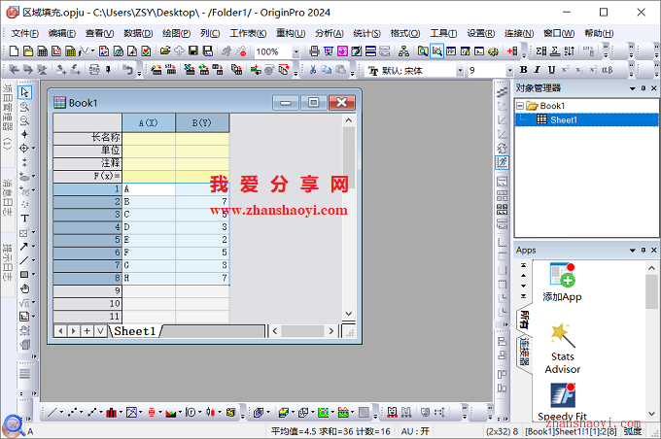Select the Sheet1 tab in Book1
Image resolution: width=661 pixels, height=439 pixels.
(135, 331)
